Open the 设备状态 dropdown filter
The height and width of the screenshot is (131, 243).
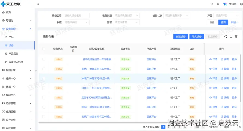[176, 16]
